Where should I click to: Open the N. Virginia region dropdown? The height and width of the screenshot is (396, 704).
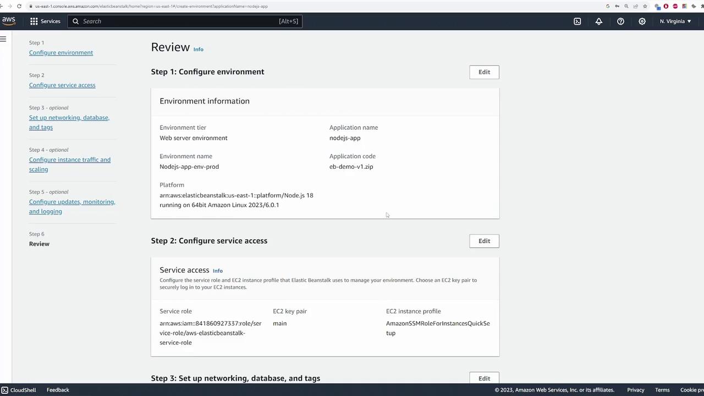[x=675, y=21]
